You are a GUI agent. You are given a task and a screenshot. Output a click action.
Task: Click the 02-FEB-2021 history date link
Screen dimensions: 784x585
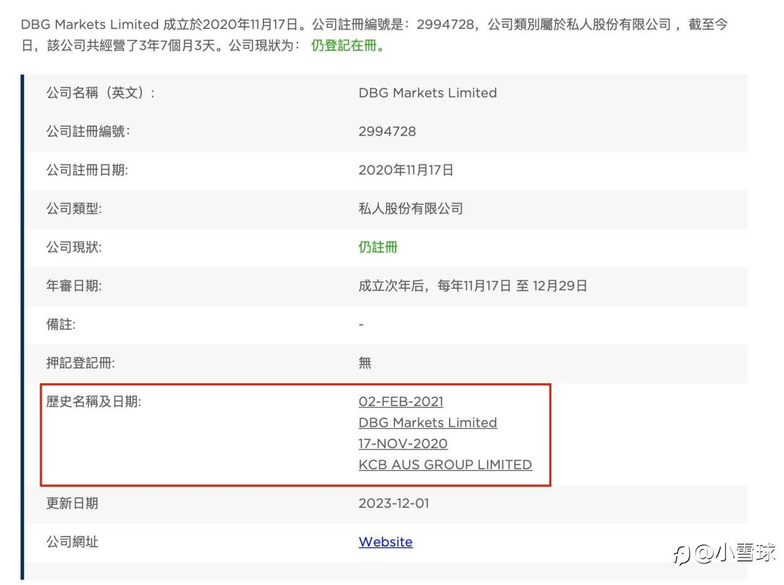click(x=401, y=402)
